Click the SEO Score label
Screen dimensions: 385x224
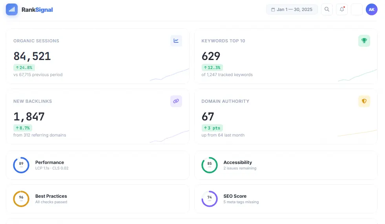pos(235,196)
